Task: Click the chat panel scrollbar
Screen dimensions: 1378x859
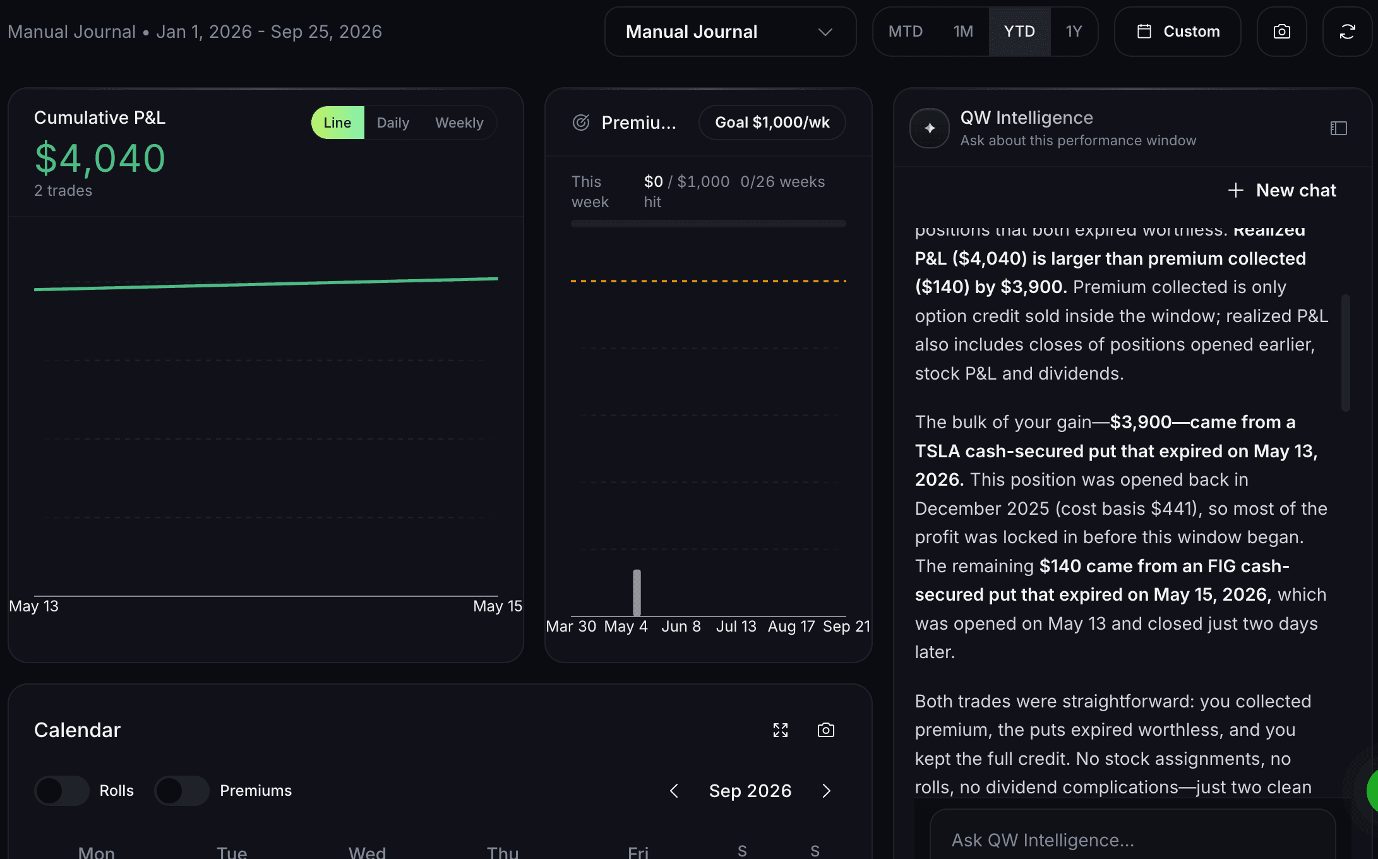Action: [1345, 352]
